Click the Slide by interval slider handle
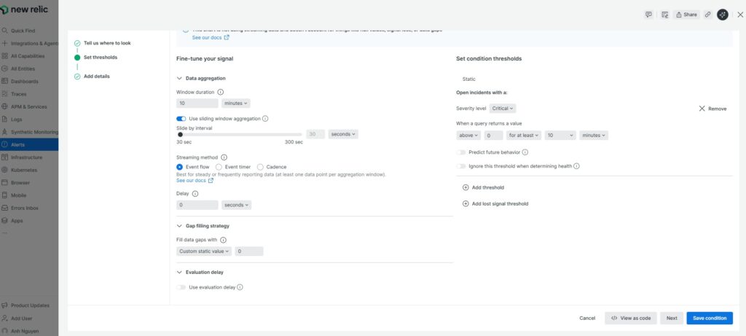Viewport: 746px width, 336px height. click(x=180, y=134)
